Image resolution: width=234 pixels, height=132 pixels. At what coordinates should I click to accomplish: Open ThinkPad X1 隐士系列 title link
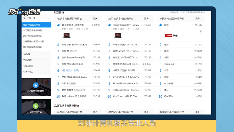click(73, 25)
